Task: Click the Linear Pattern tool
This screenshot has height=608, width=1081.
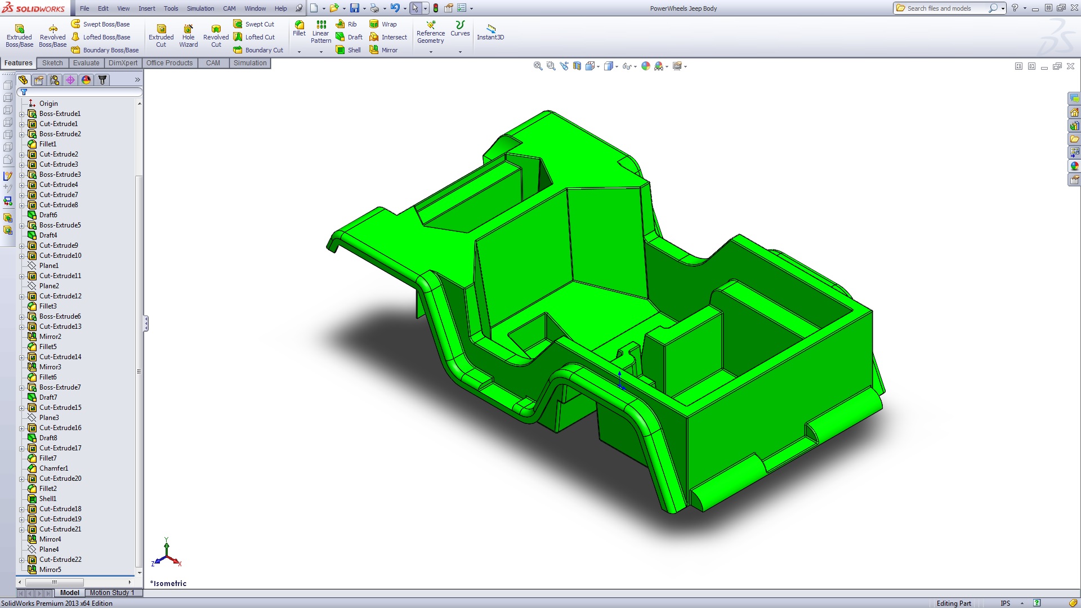Action: point(321,32)
